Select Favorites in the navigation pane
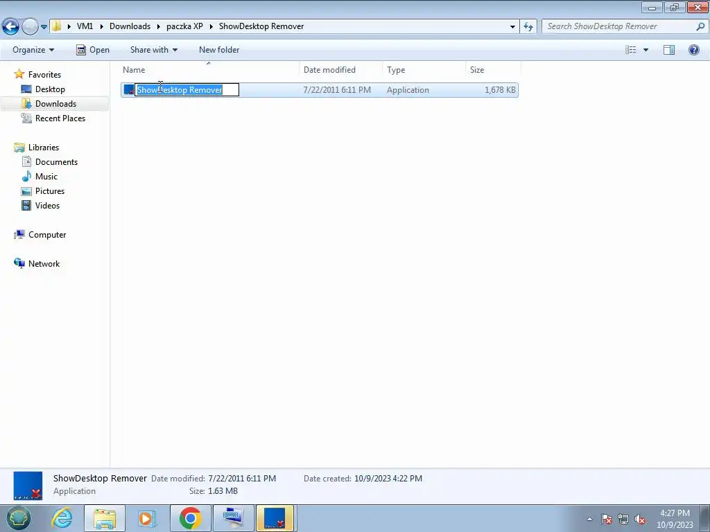Image resolution: width=710 pixels, height=532 pixels. click(x=44, y=75)
